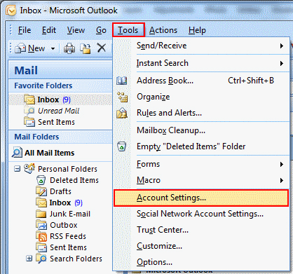Click the Address Book icon in Tools menu
The width and height of the screenshot is (293, 274).
(x=122, y=81)
